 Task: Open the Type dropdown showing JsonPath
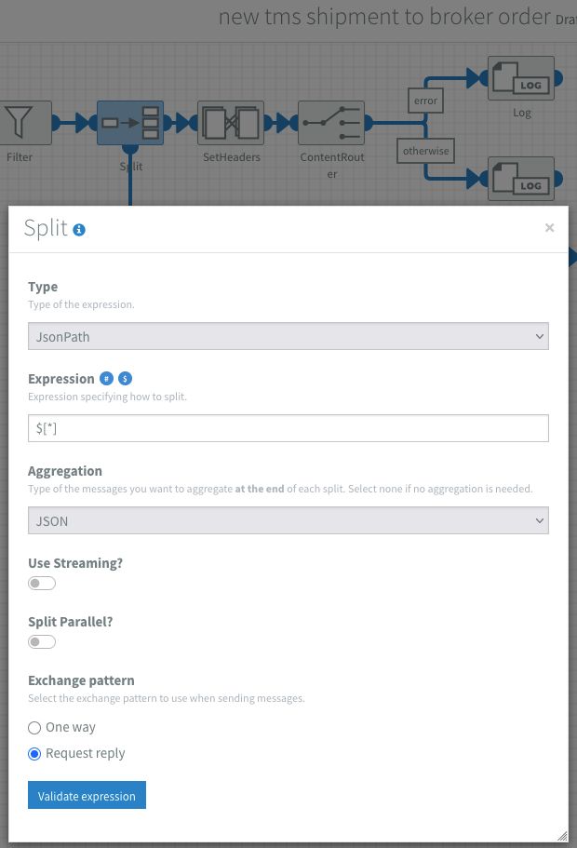click(x=288, y=336)
